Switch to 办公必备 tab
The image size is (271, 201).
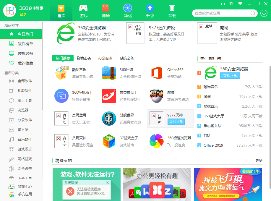point(106,58)
